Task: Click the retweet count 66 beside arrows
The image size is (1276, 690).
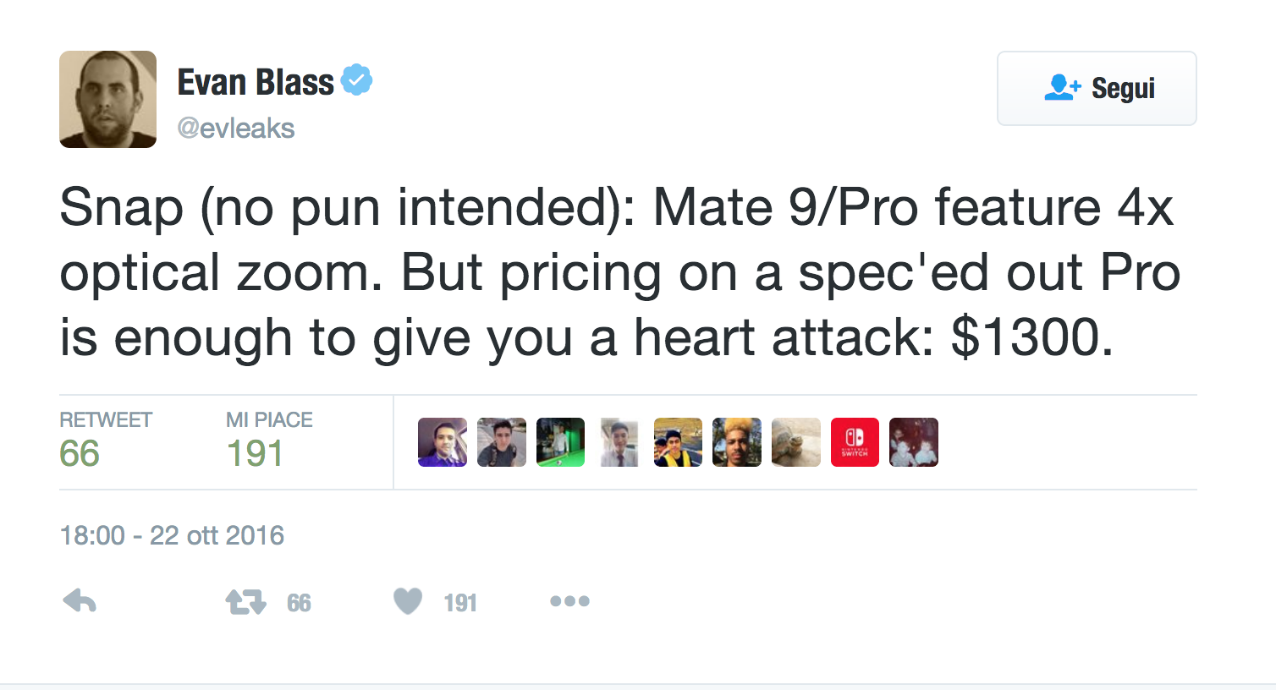Action: 299,603
